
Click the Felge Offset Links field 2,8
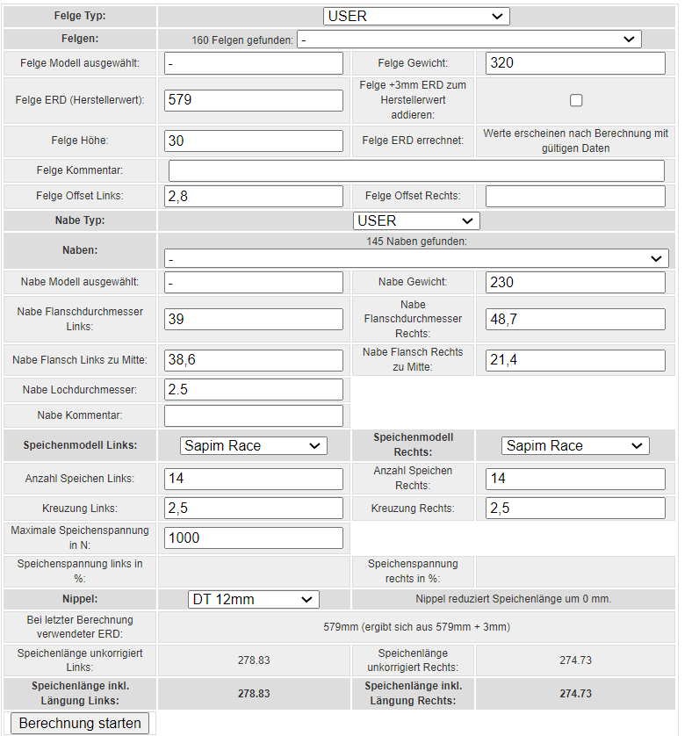point(254,196)
